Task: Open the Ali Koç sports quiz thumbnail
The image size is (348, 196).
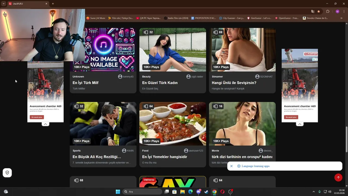Action: 103,124
